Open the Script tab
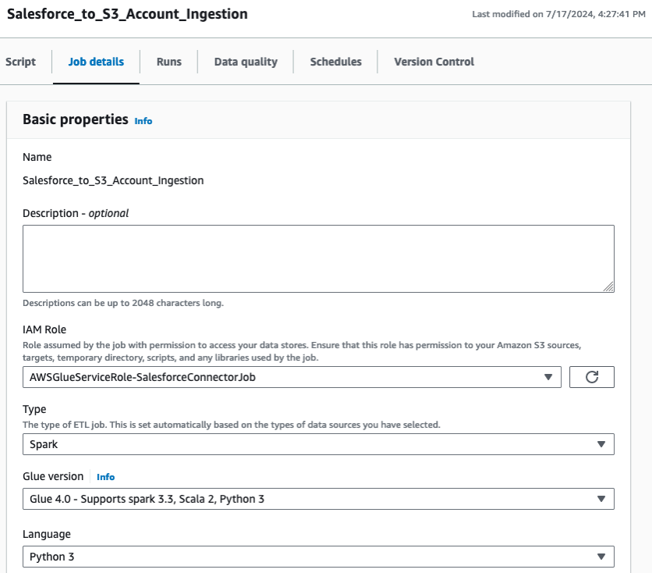652x573 pixels. [x=20, y=62]
